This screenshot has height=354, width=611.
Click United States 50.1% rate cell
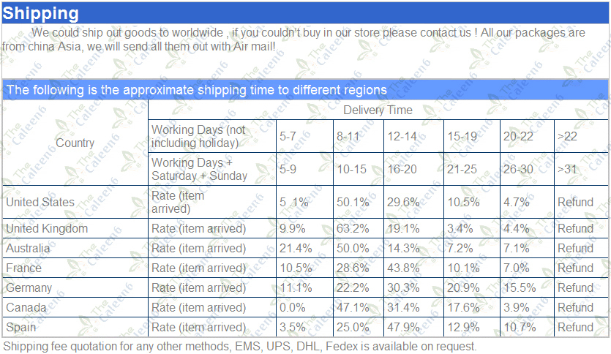coord(359,202)
